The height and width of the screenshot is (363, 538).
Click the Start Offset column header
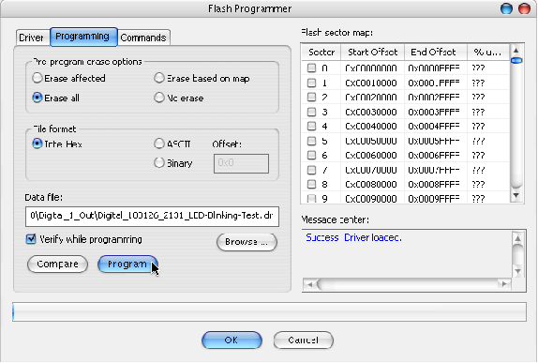coord(372,53)
